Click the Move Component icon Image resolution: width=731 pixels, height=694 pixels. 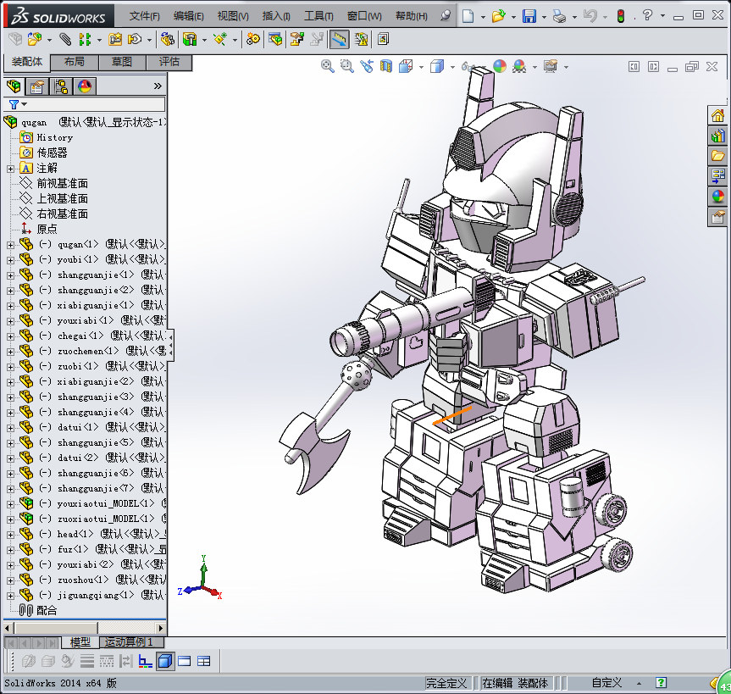tap(135, 39)
